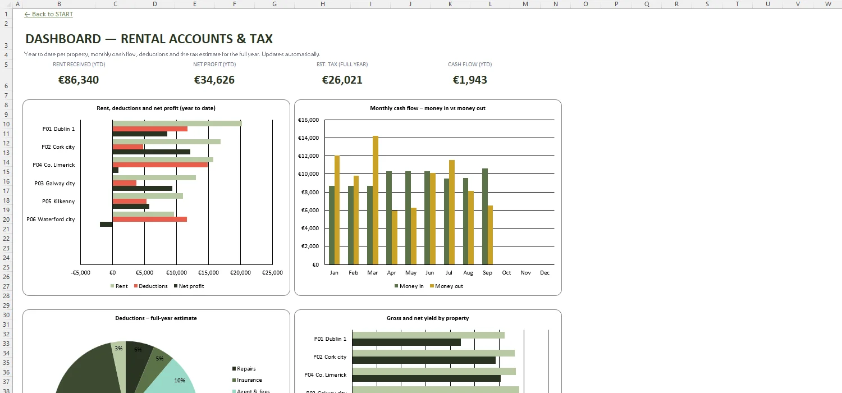The width and height of the screenshot is (842, 393).
Task: Click the P06 Waterford city axis label
Action: click(x=51, y=220)
